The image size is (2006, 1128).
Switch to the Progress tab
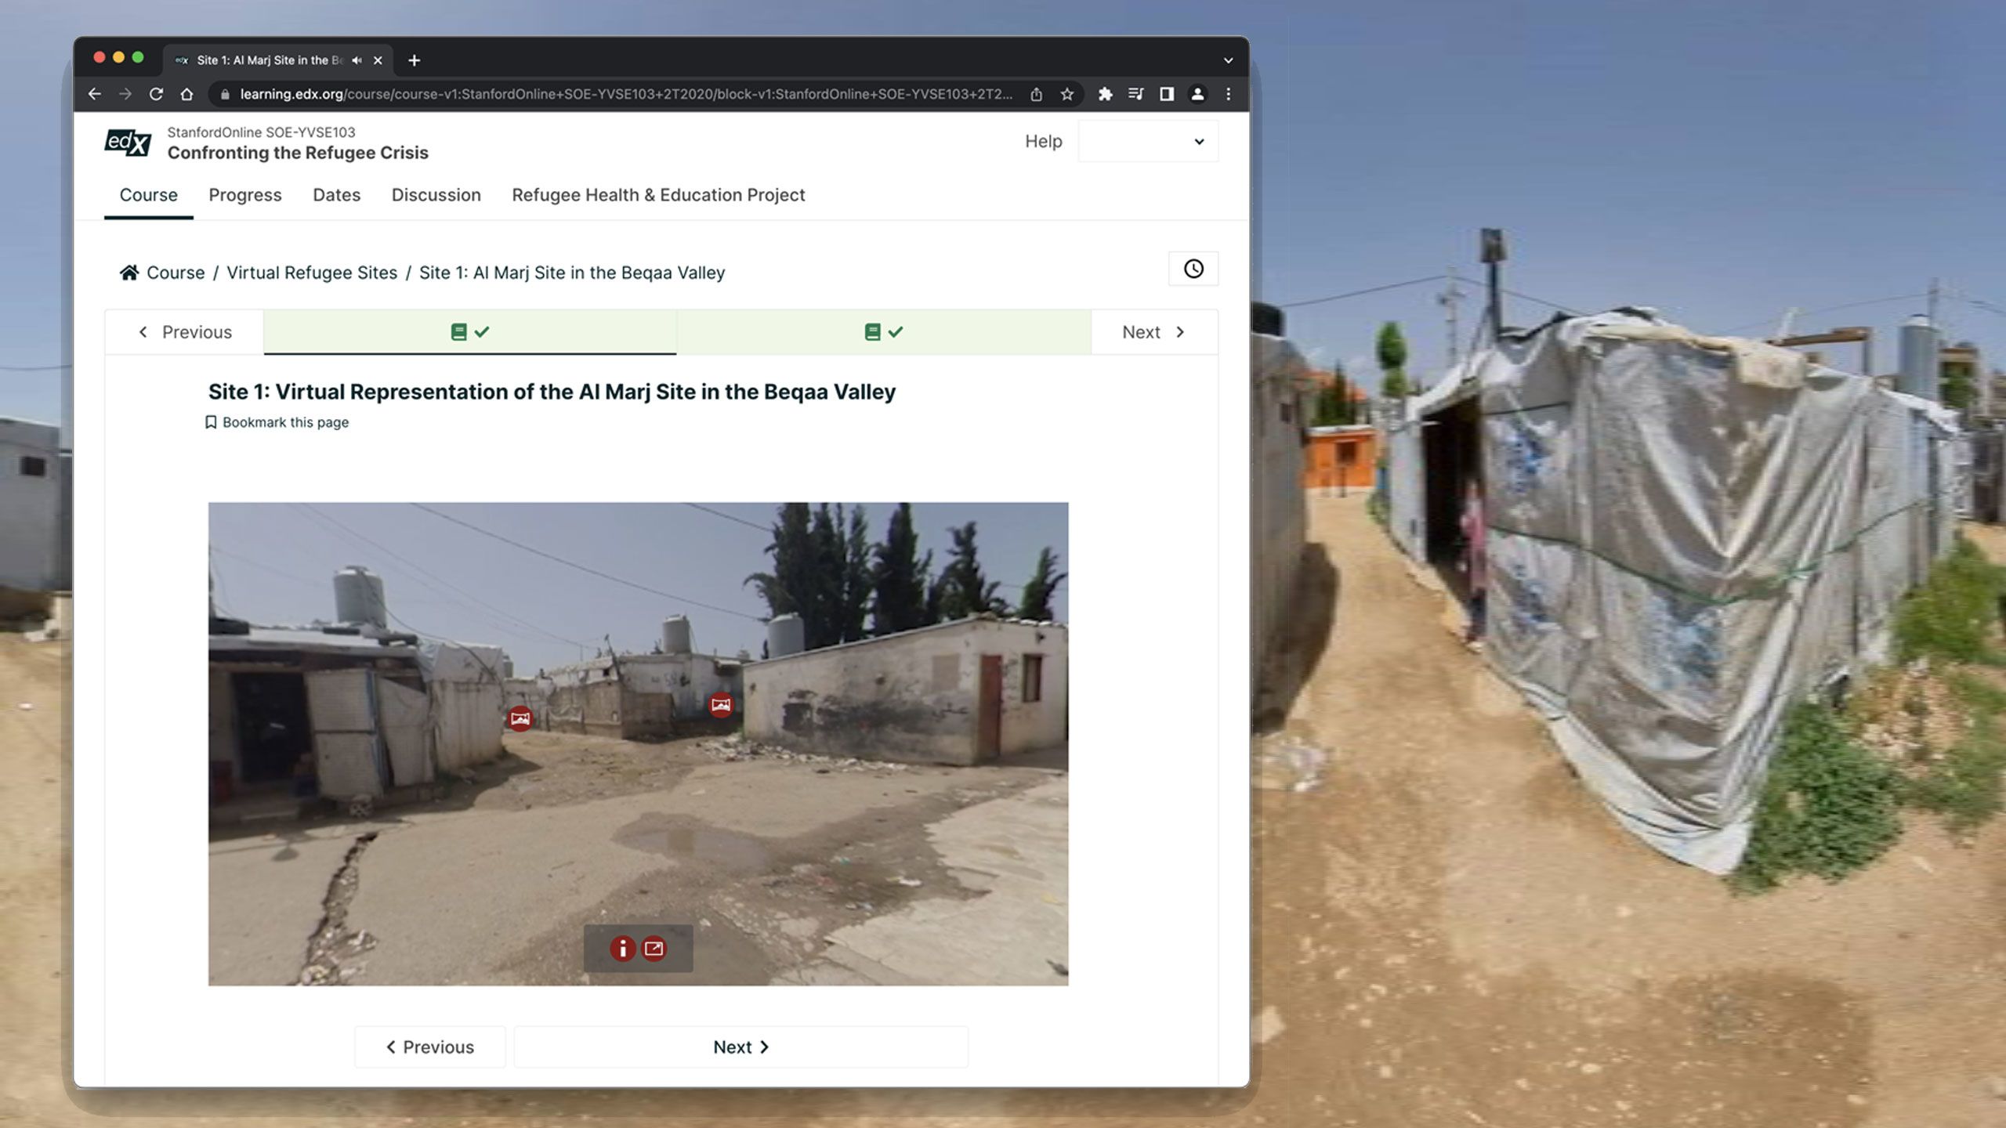pyautogui.click(x=245, y=195)
